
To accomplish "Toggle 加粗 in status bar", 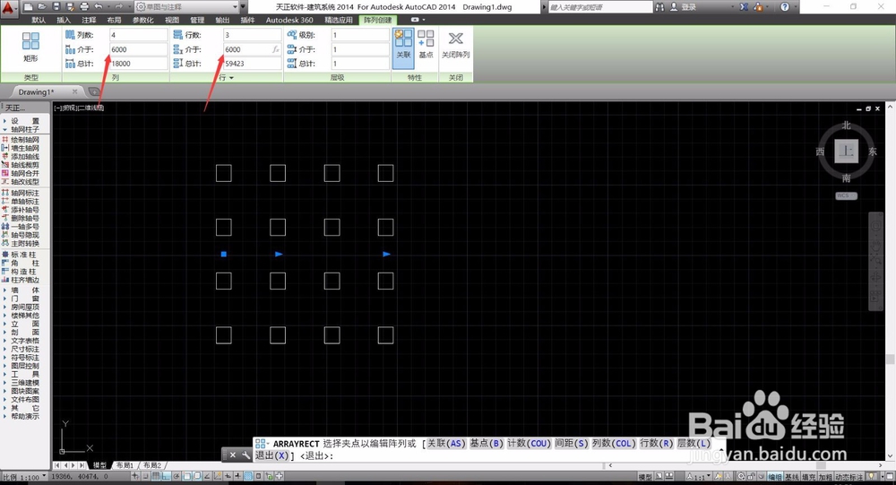I will (825, 477).
